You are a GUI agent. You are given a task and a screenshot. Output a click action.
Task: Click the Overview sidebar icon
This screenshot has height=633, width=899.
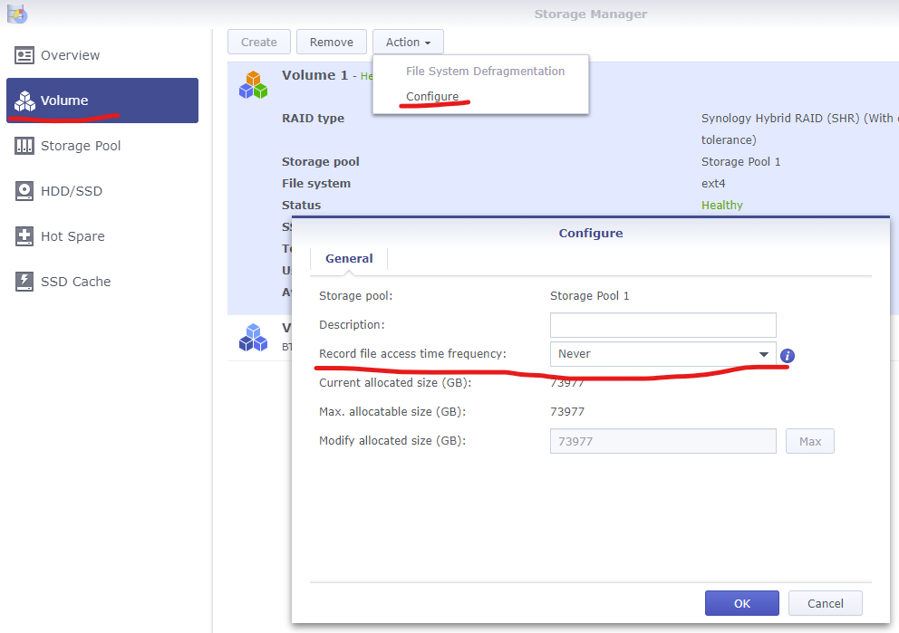pos(24,55)
